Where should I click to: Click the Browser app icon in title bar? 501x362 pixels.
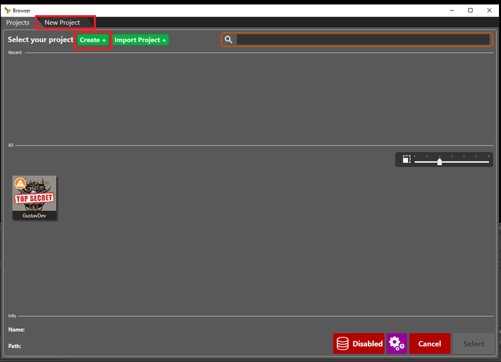[x=7, y=10]
